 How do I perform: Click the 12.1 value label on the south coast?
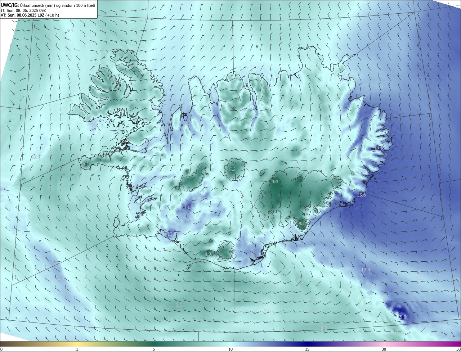pos(256,254)
